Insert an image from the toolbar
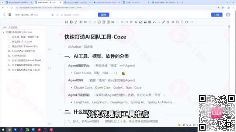236x132 pixels. [x=145, y=22]
